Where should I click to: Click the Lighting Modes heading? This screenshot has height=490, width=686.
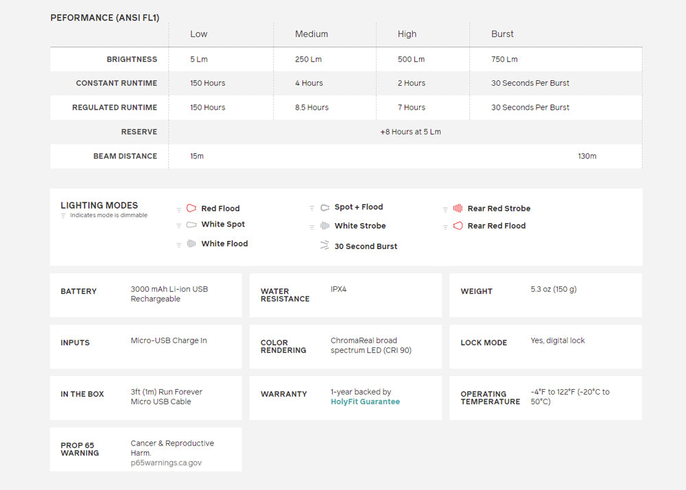pyautogui.click(x=99, y=205)
